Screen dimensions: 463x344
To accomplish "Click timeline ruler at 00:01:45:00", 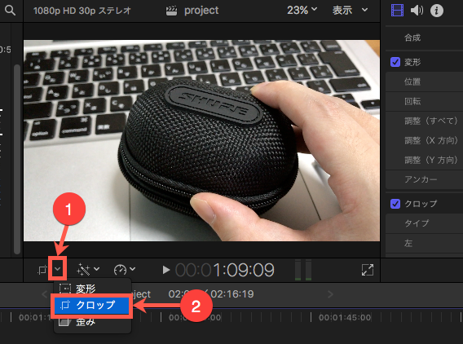I will click(x=345, y=318).
